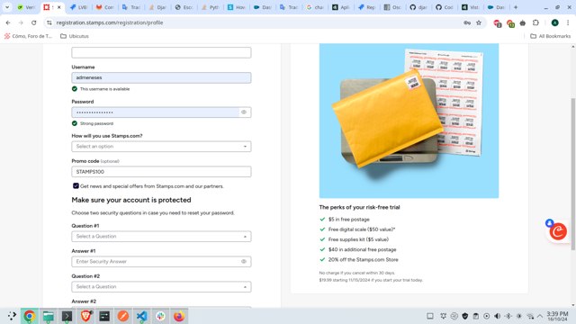
Task: Open the Chrome profile avatar
Action: (x=554, y=22)
